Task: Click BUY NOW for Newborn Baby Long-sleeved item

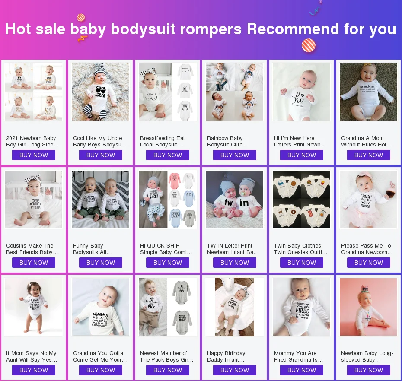Action: tap(369, 370)
